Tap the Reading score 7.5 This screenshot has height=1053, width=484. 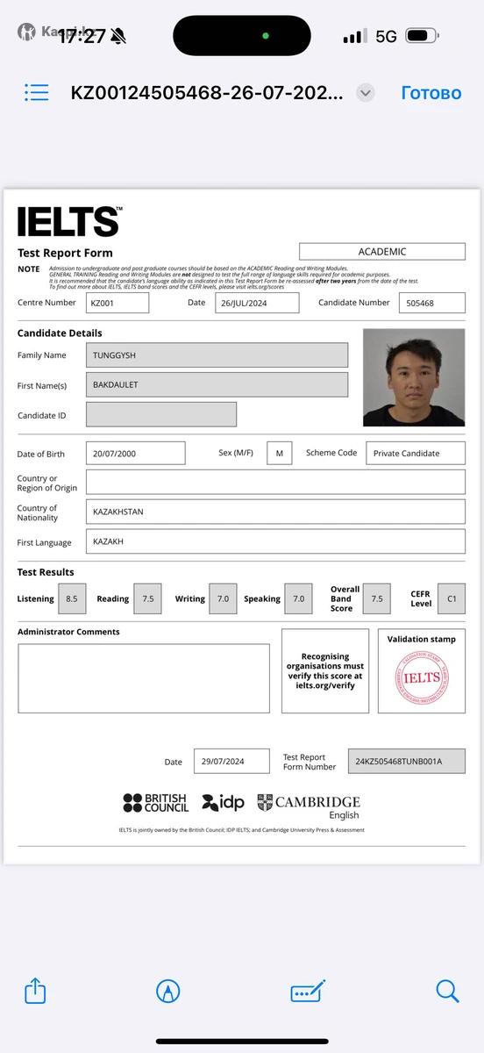click(x=148, y=598)
